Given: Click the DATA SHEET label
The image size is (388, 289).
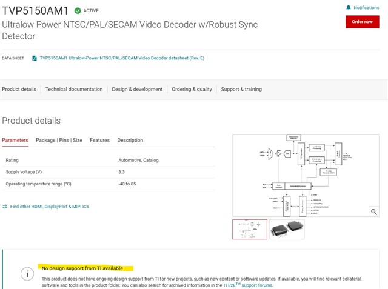Looking at the screenshot, I should (x=13, y=58).
